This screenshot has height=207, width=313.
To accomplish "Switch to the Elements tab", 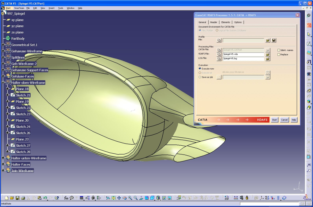I will [x=226, y=22].
